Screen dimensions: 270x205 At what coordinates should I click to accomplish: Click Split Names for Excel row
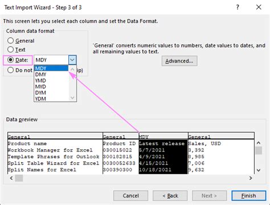pos(42,170)
